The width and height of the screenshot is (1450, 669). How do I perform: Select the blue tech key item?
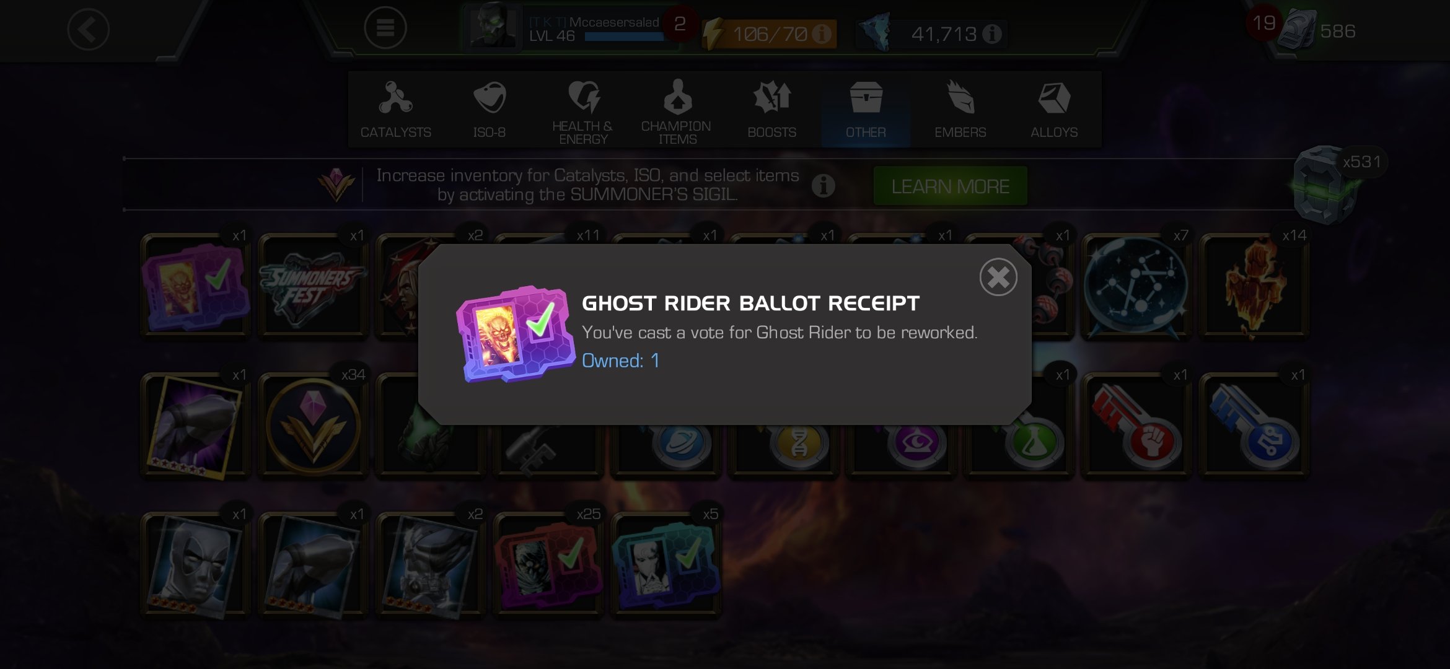[1254, 426]
